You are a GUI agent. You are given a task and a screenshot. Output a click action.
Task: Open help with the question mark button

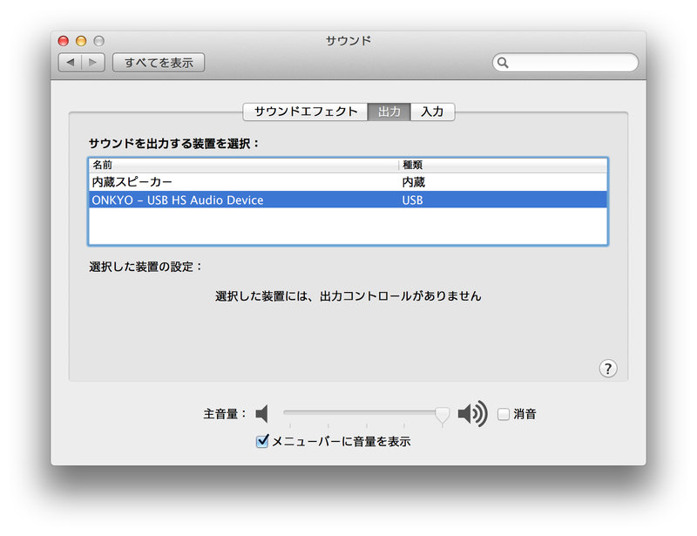(x=607, y=369)
